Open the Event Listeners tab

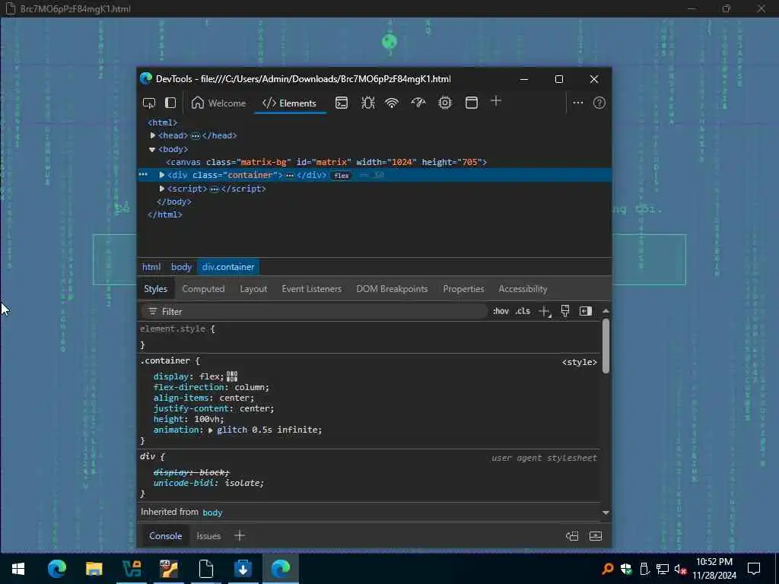(311, 288)
